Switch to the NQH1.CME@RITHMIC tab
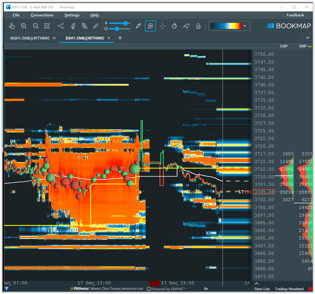 [30, 38]
